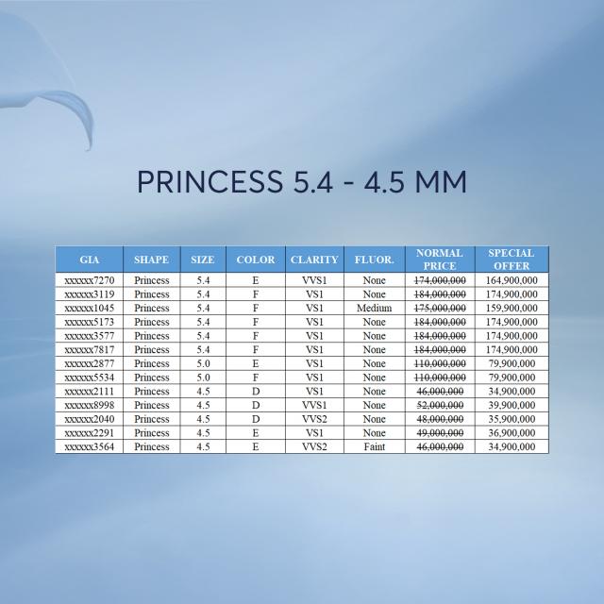Image resolution: width=604 pixels, height=604 pixels.
Task: Click special offer 34,900,000 in xxxxxx3564 row
Action: click(x=512, y=446)
